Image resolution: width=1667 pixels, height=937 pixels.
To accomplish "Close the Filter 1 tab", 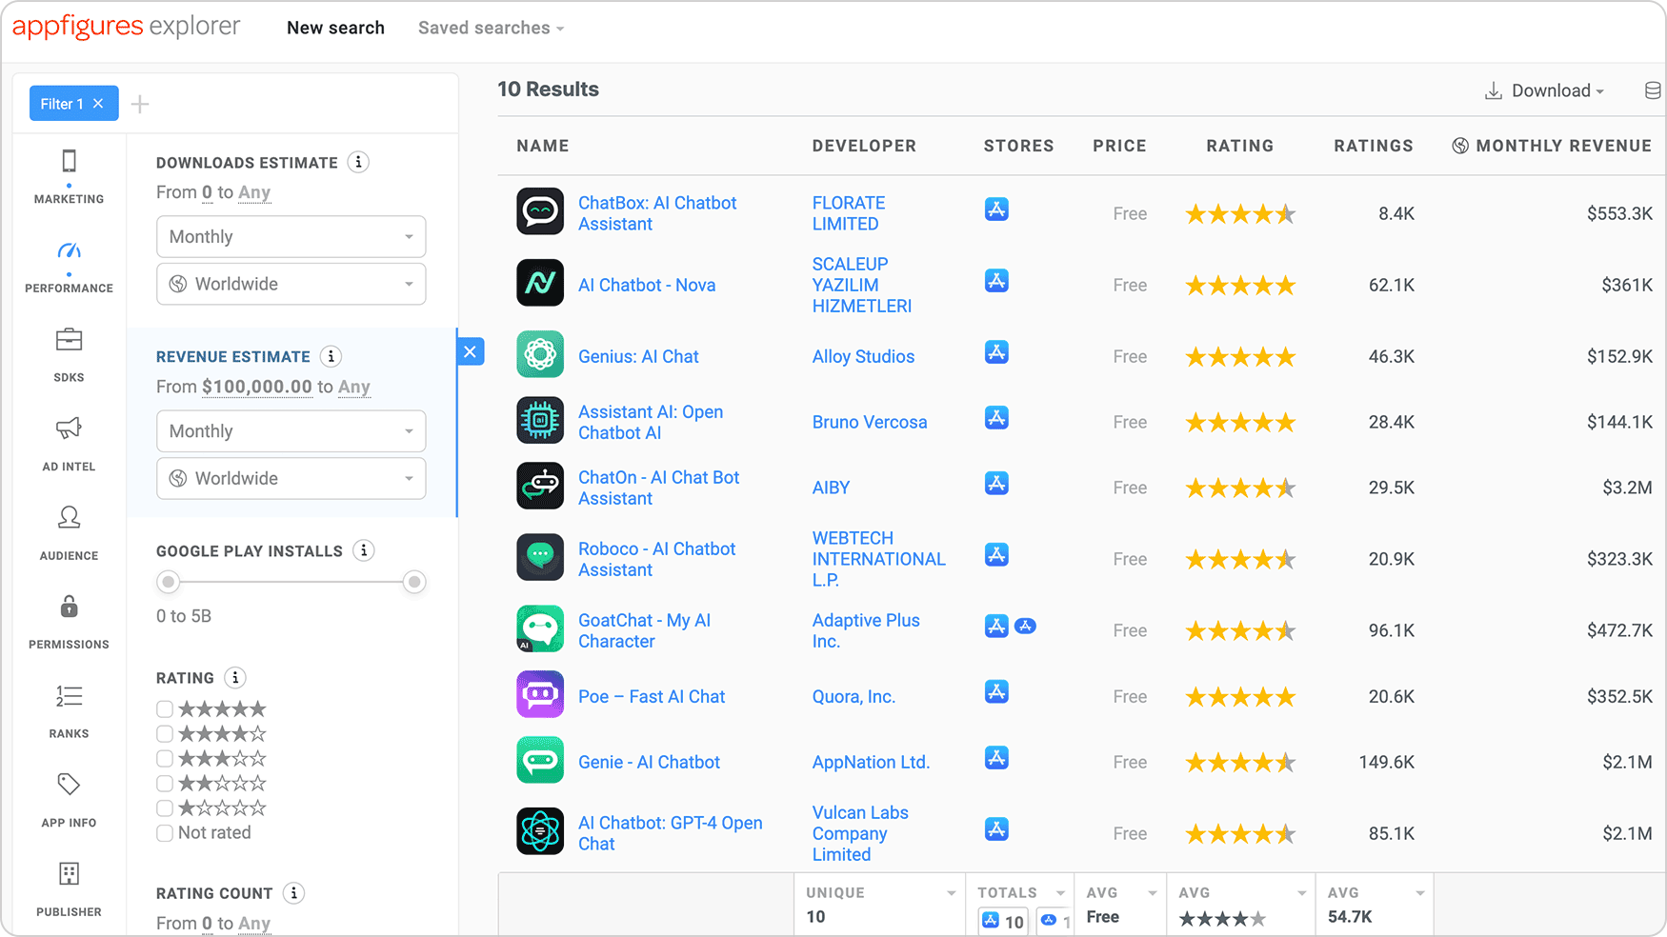I will [98, 104].
